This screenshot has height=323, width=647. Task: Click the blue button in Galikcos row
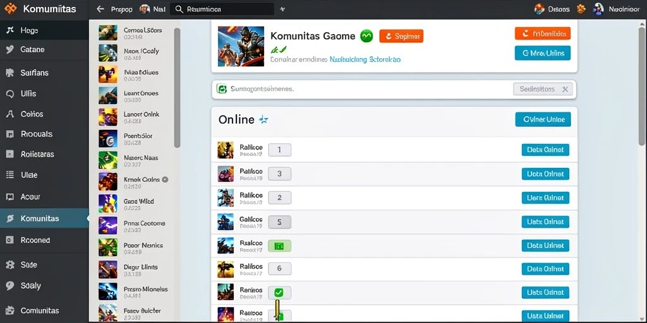tap(545, 221)
